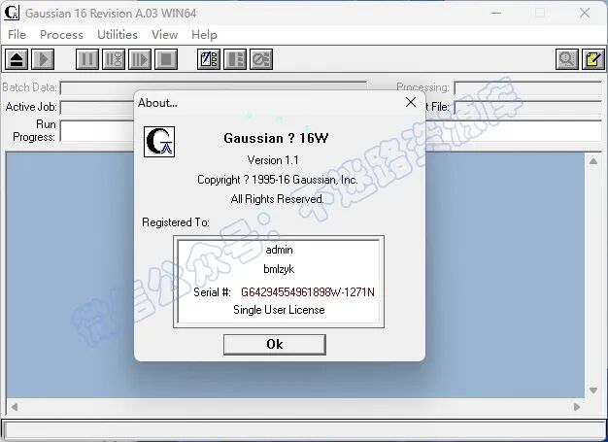
Task: Click the vertical scrollbar down arrow
Action: [593, 391]
